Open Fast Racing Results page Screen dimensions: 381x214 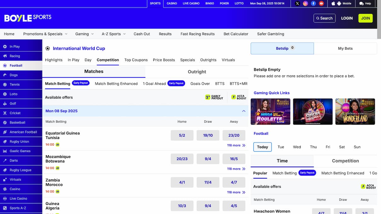[x=197, y=34]
